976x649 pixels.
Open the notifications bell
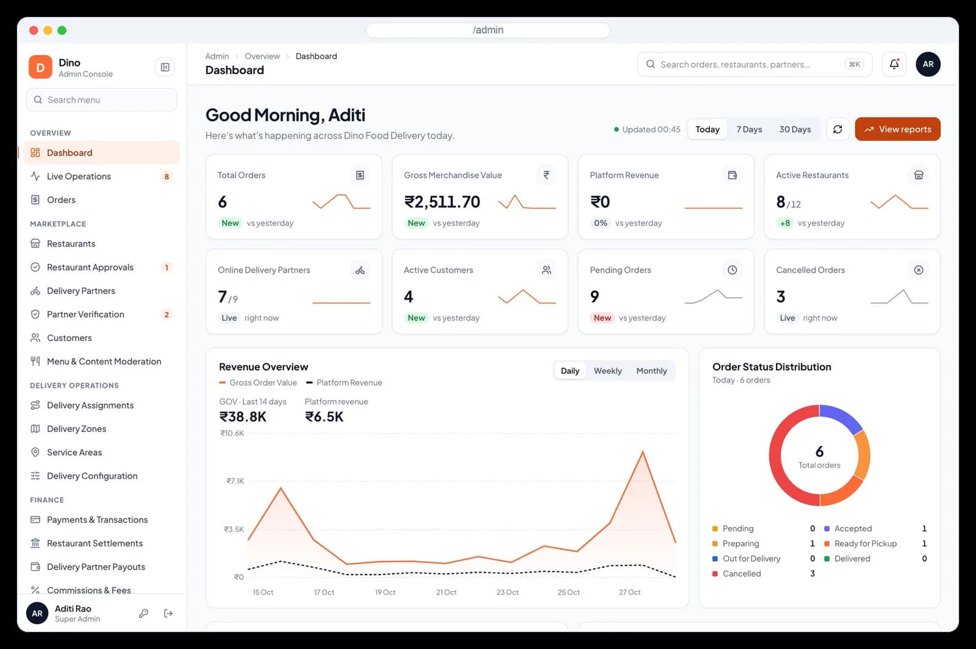click(x=894, y=64)
